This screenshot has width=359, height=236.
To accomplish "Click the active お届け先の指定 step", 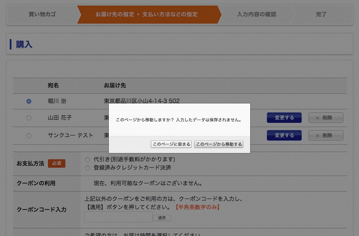I will [146, 15].
